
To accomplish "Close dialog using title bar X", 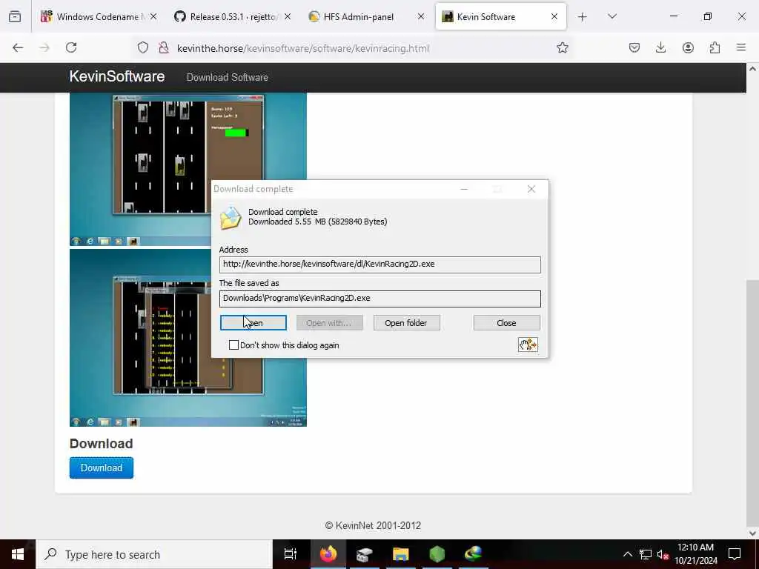I will [x=531, y=189].
